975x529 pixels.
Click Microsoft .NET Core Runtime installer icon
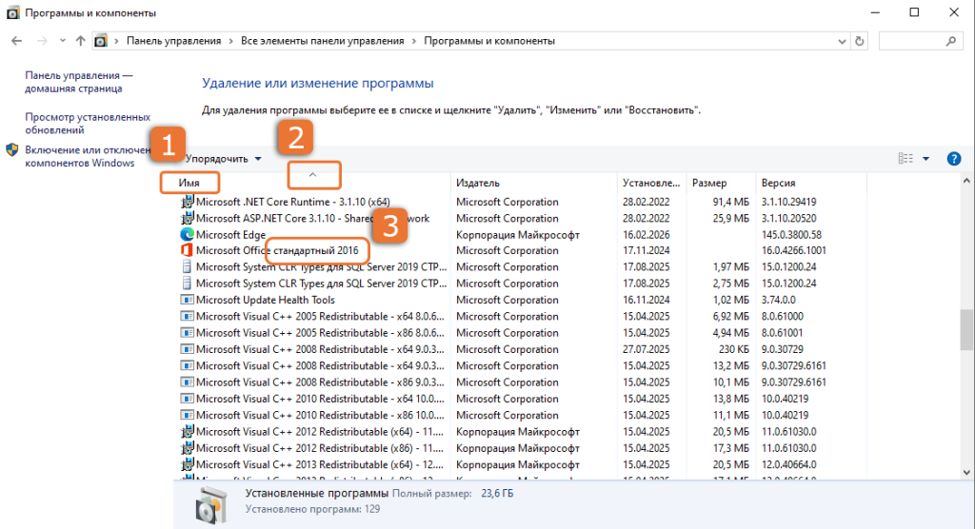(x=187, y=202)
